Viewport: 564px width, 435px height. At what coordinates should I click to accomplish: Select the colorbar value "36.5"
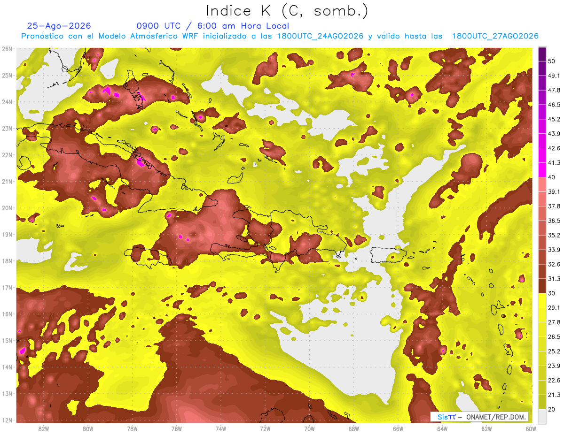click(x=554, y=221)
